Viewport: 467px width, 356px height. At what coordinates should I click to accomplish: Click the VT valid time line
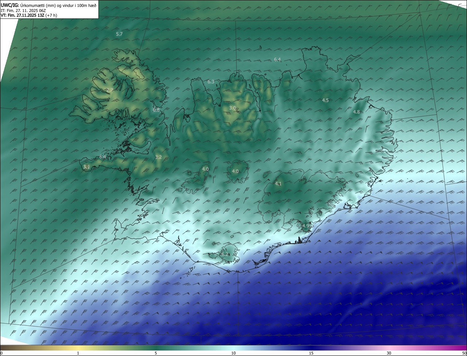(x=29, y=15)
